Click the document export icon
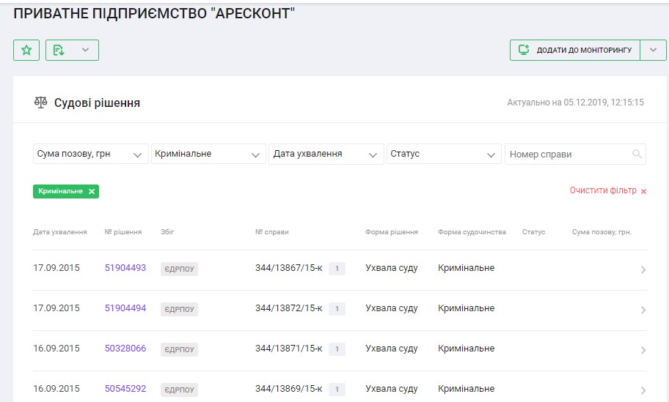This screenshot has height=402, width=669. (x=59, y=50)
